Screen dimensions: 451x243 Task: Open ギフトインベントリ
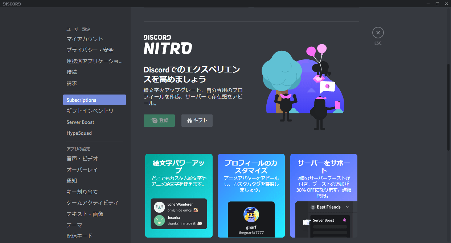click(x=94, y=111)
